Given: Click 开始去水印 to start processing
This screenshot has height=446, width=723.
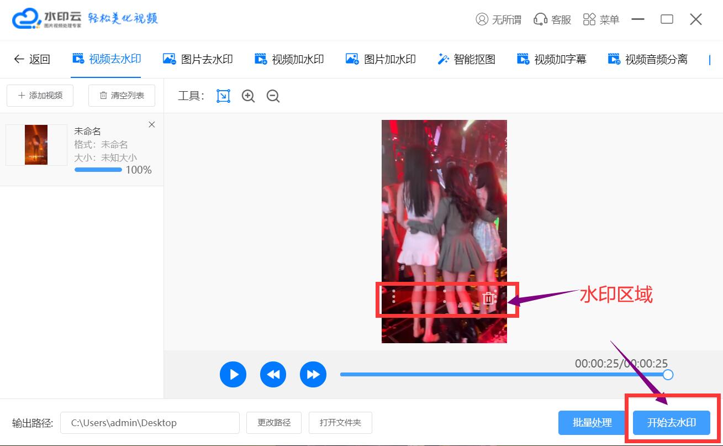Looking at the screenshot, I should tap(671, 423).
